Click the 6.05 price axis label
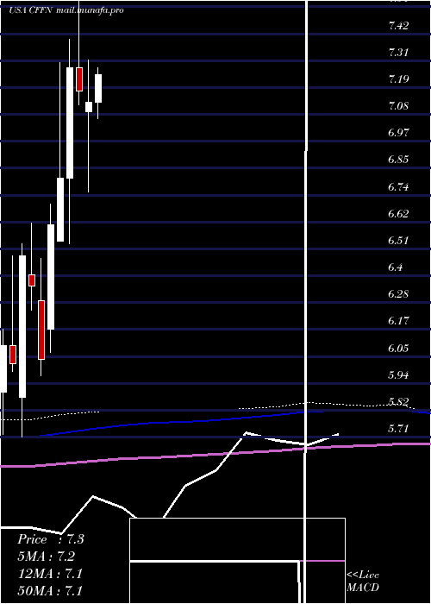431x604 pixels. point(398,348)
